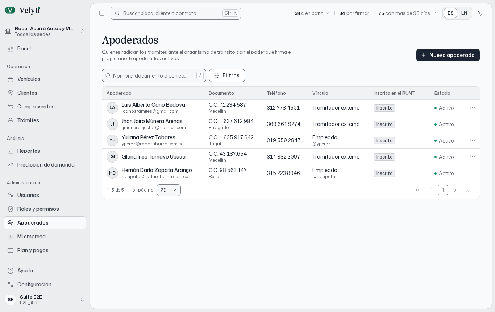
Task: Open the 75 con más de 90 días dropdown
Action: tap(407, 13)
